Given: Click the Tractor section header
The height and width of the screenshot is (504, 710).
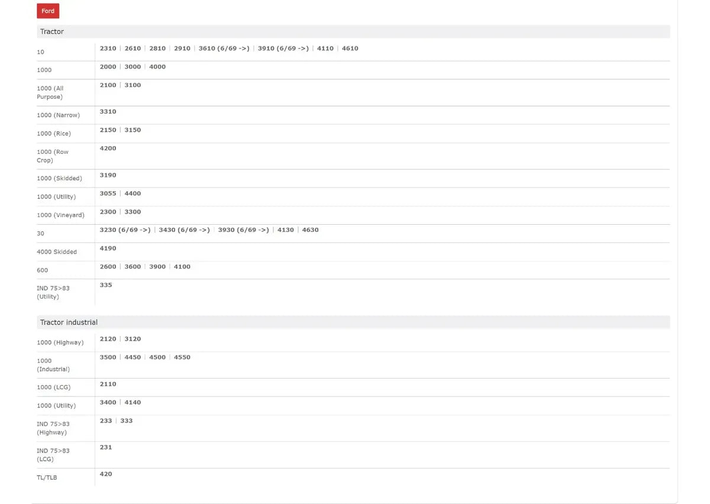Looking at the screenshot, I should coord(353,31).
